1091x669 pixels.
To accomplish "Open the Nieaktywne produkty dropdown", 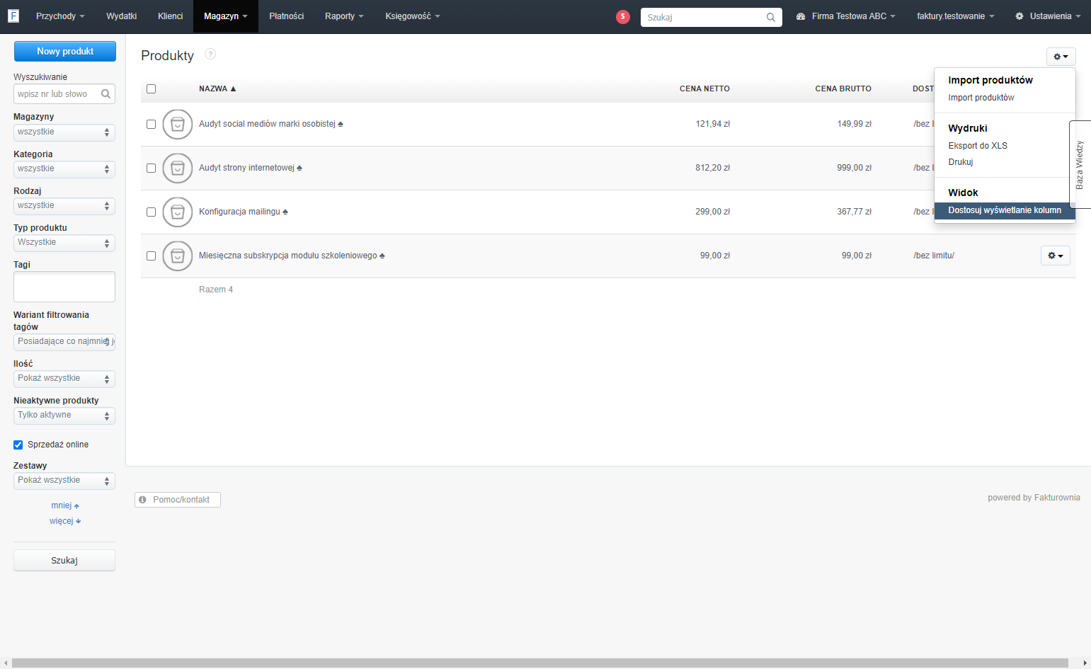I will (x=64, y=416).
